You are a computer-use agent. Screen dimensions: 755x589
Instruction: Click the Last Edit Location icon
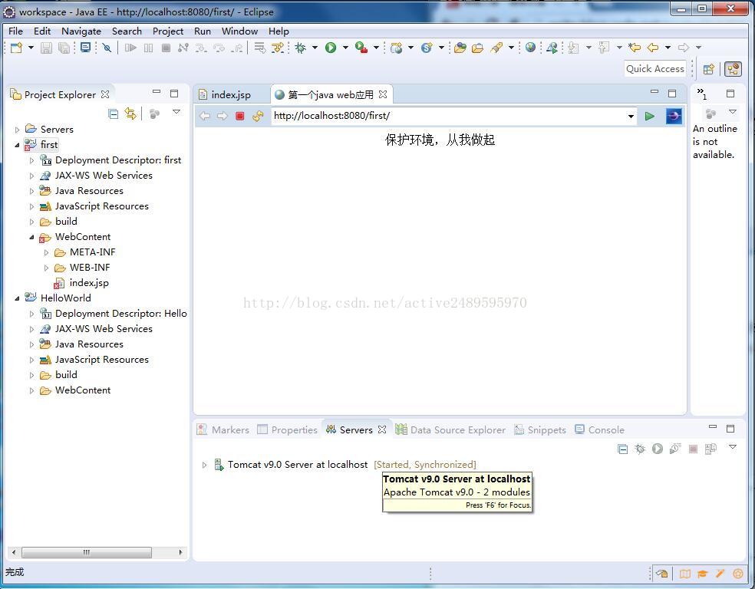pyautogui.click(x=635, y=47)
